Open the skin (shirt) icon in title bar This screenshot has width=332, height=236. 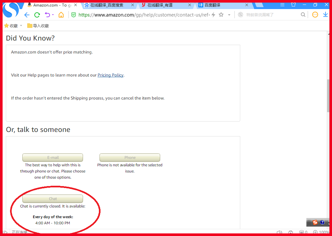pyautogui.click(x=293, y=5)
